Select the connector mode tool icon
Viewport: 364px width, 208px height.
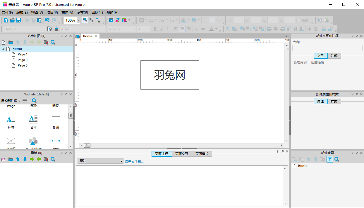tap(98, 20)
